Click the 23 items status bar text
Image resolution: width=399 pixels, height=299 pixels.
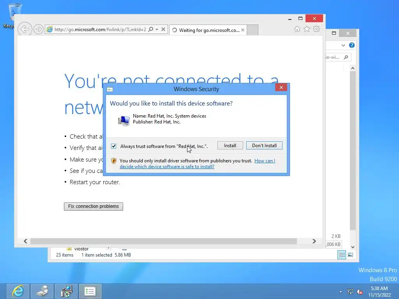coord(65,255)
